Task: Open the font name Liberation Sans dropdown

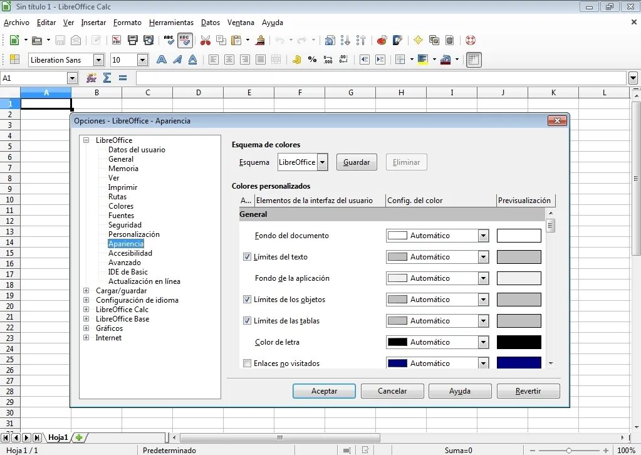Action: [98, 60]
